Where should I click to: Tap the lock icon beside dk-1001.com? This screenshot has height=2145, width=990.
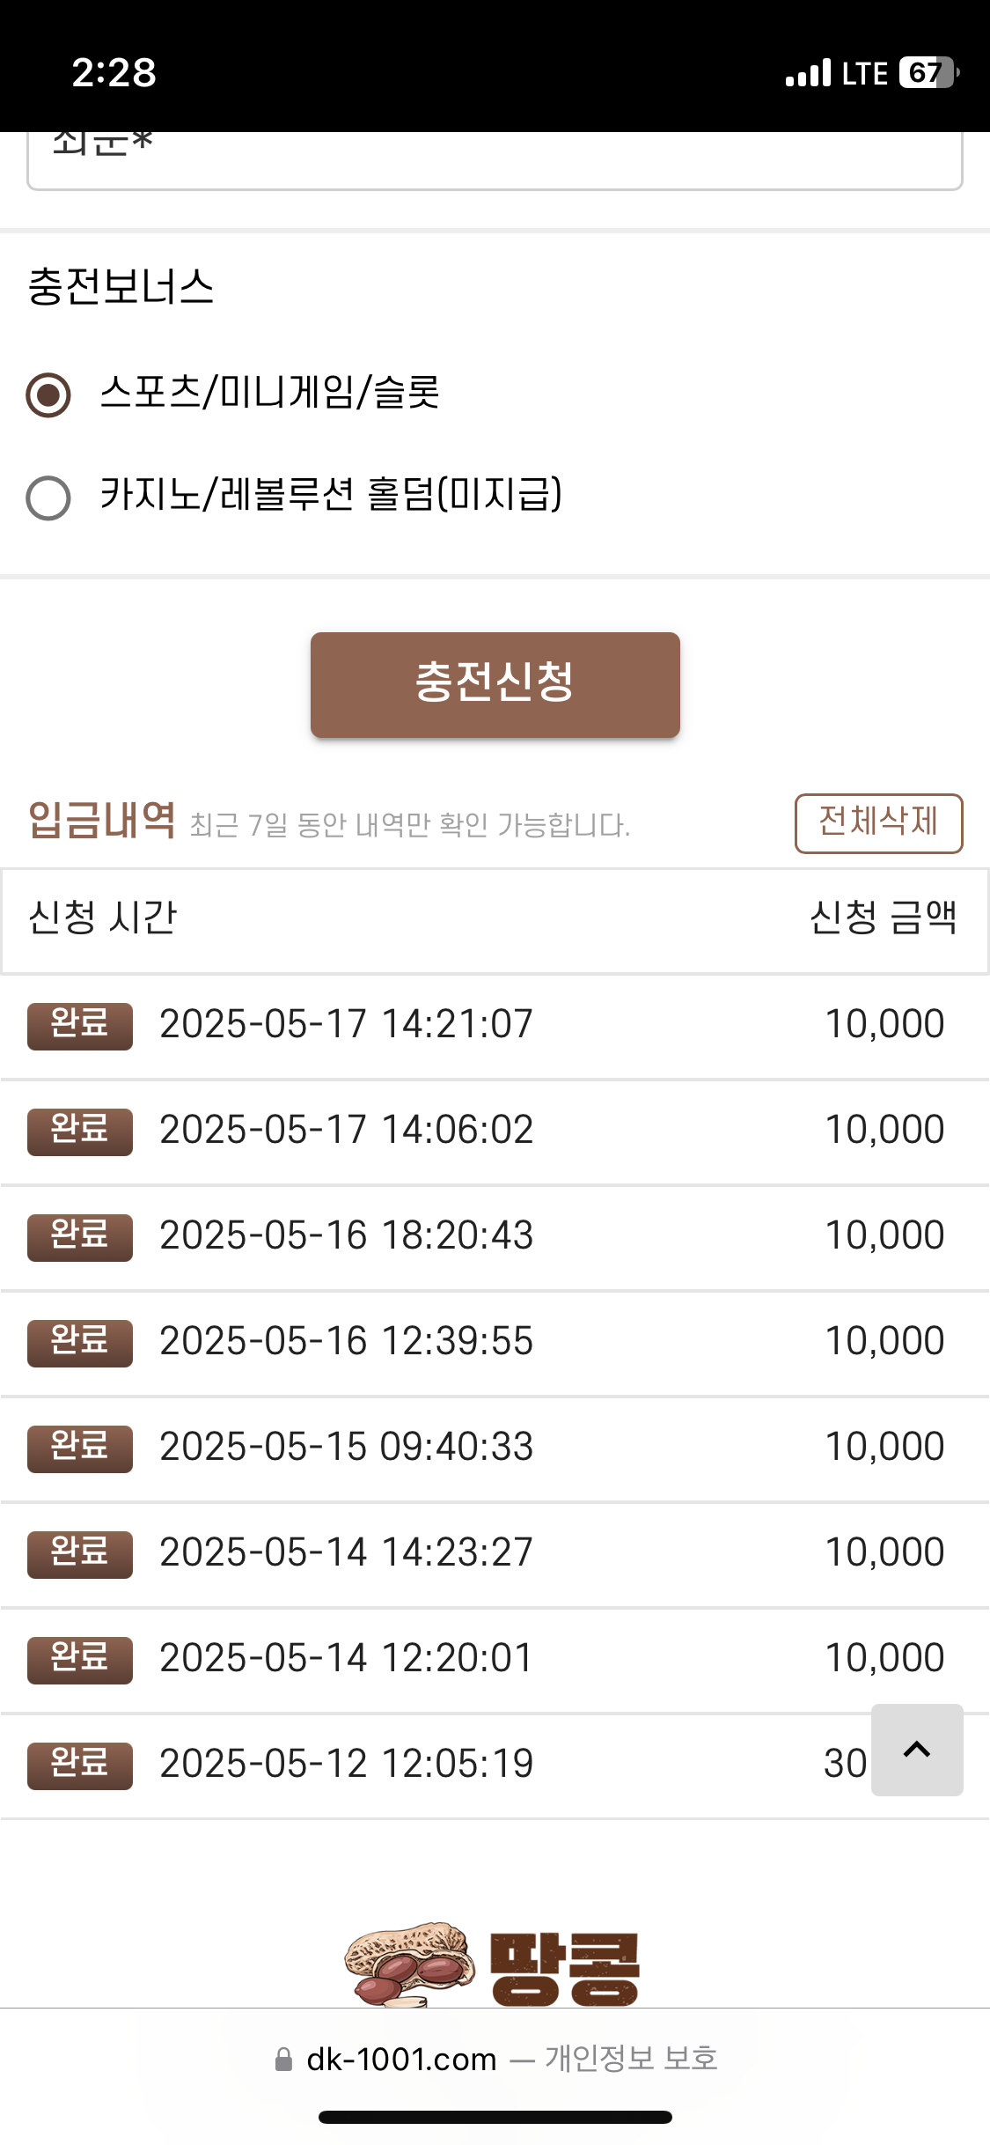click(283, 2060)
